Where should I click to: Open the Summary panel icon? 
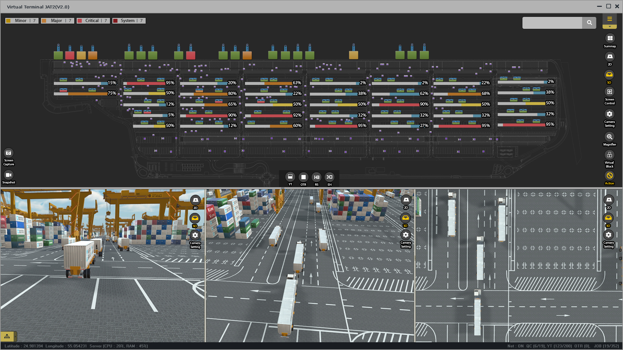pyautogui.click(x=610, y=38)
